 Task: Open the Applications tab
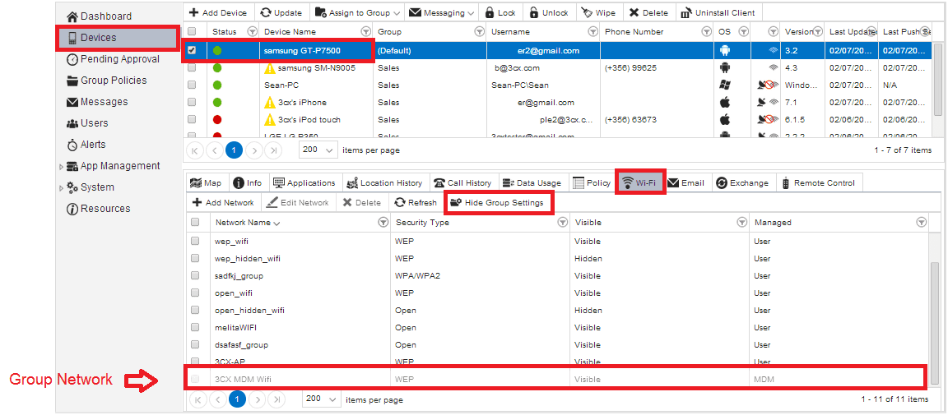tap(304, 182)
